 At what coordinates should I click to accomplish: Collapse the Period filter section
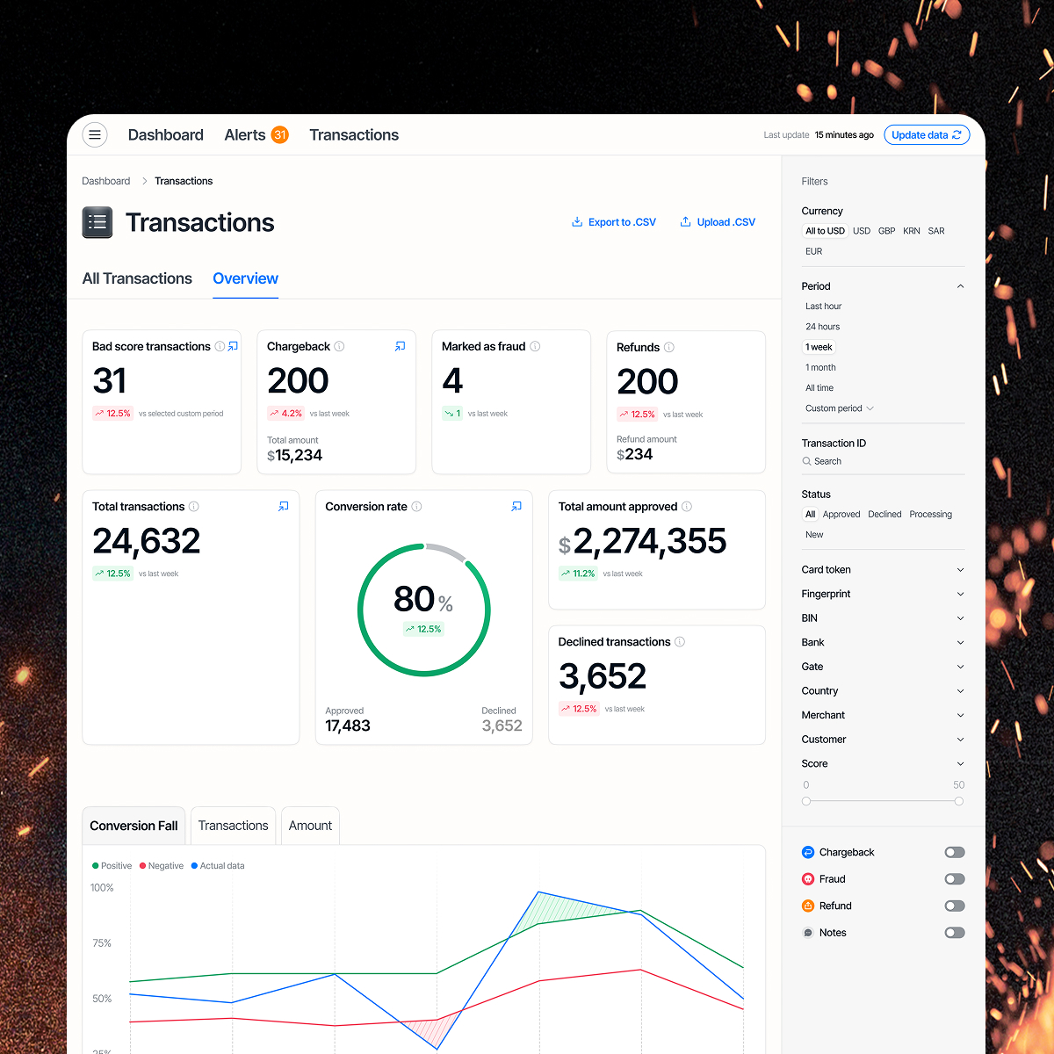point(960,286)
